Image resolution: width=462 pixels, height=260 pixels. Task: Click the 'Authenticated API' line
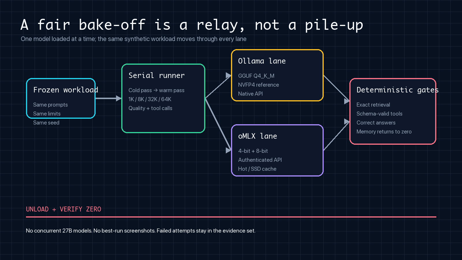pos(260,160)
